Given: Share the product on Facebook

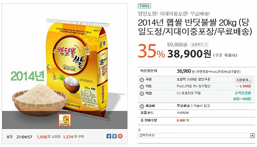Looking at the screenshot, I should (109, 136).
